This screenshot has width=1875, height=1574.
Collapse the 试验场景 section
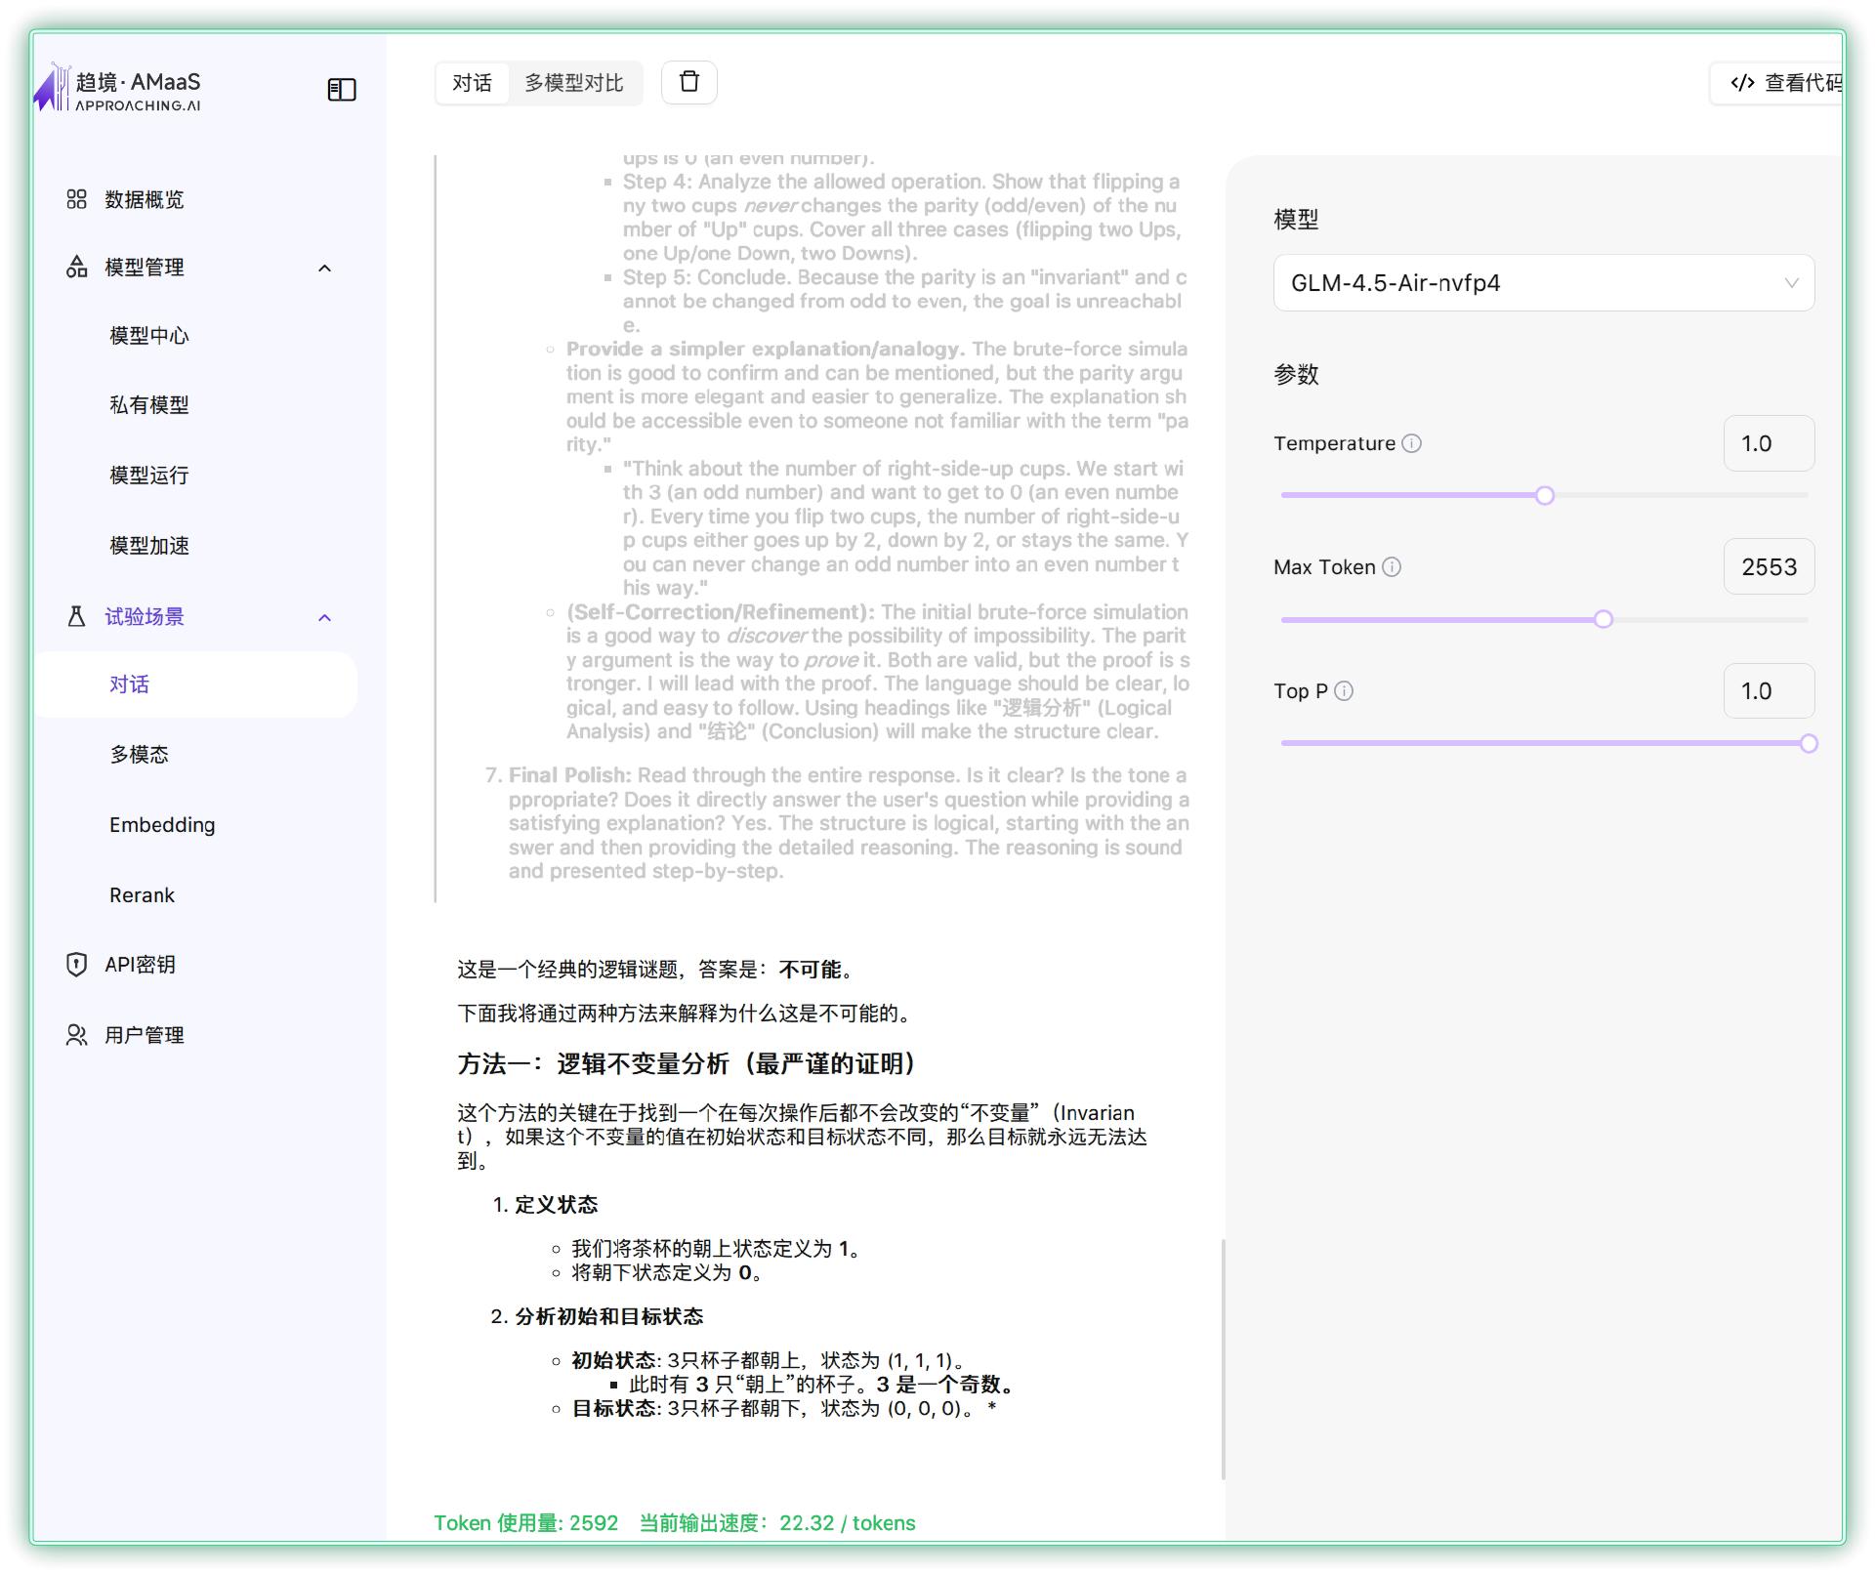[x=324, y=617]
